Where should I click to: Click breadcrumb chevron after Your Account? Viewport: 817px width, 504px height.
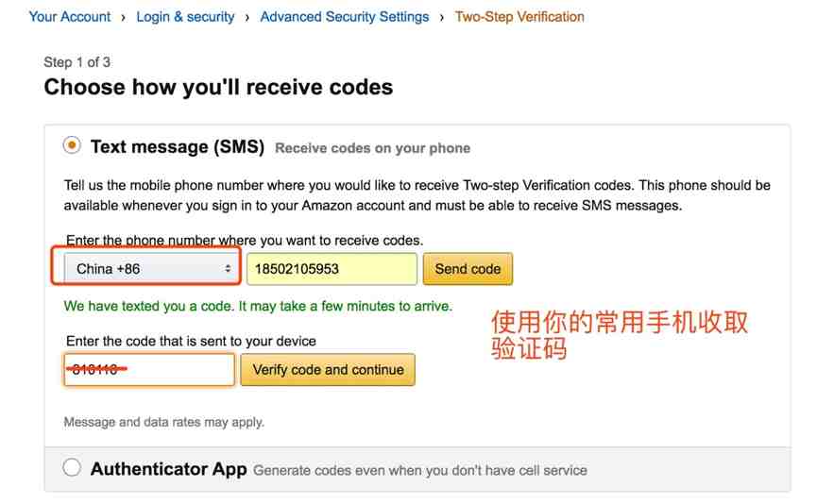click(124, 18)
